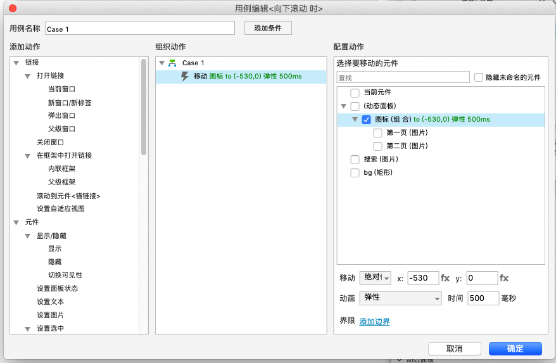Uncheck the 图标 (组合) checkbox
The height and width of the screenshot is (363, 556).
(x=366, y=120)
